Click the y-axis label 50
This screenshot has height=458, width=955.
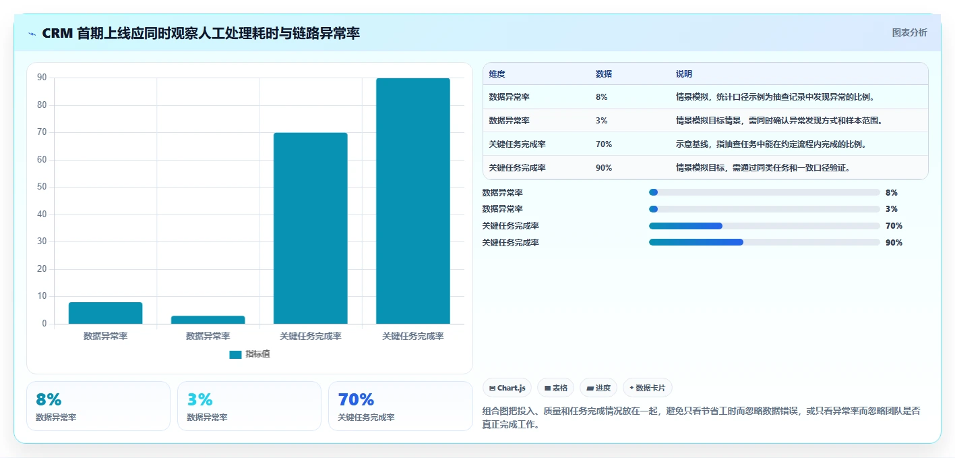42,187
